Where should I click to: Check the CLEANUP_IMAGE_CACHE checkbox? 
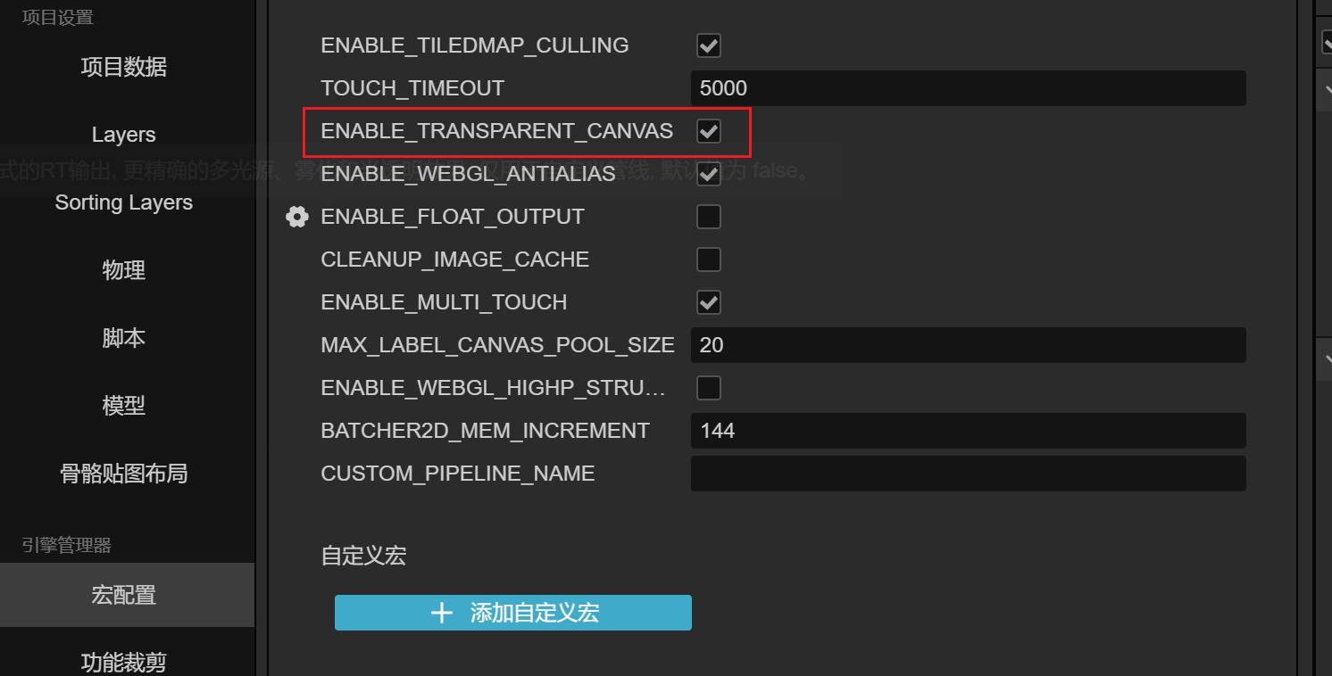(709, 260)
